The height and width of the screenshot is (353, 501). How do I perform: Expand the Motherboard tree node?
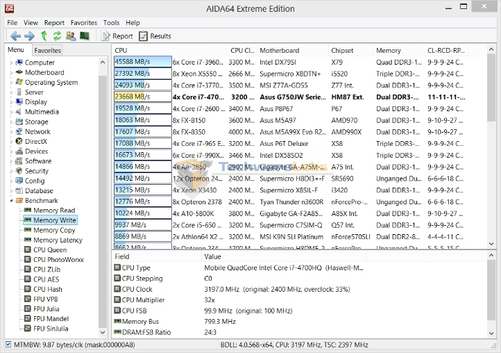[x=11, y=73]
